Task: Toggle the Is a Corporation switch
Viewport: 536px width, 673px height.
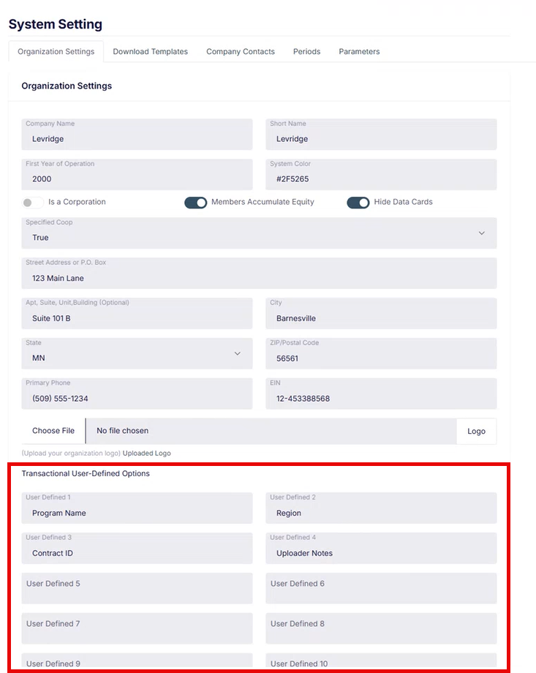Action: [33, 203]
